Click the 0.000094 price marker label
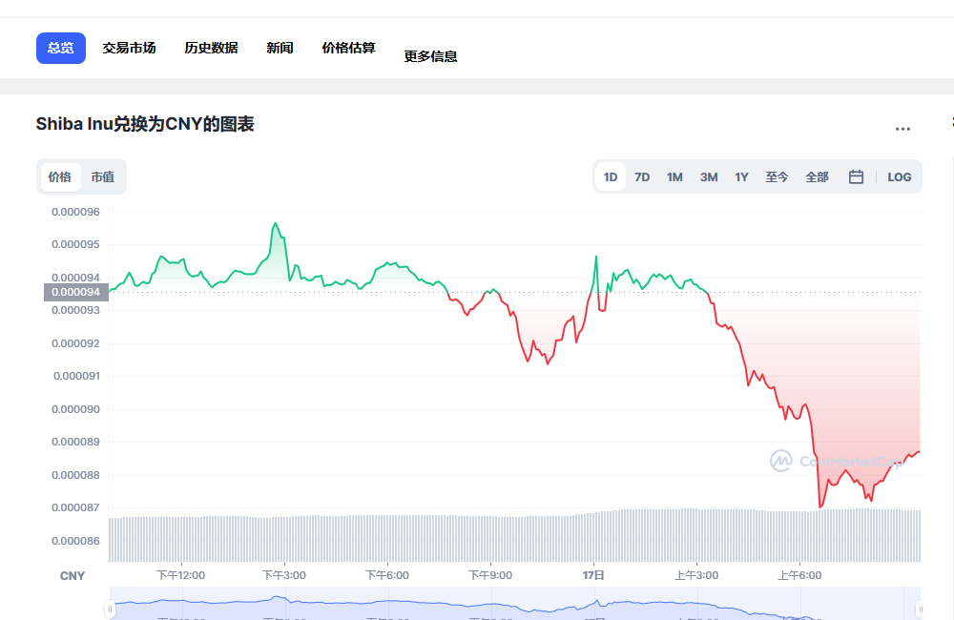The width and height of the screenshot is (954, 620). (76, 292)
